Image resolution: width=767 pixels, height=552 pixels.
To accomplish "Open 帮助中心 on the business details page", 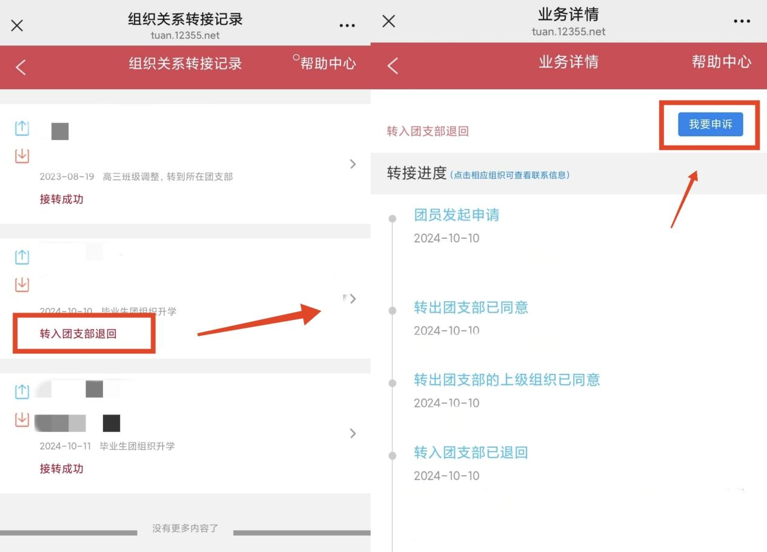I will (721, 61).
